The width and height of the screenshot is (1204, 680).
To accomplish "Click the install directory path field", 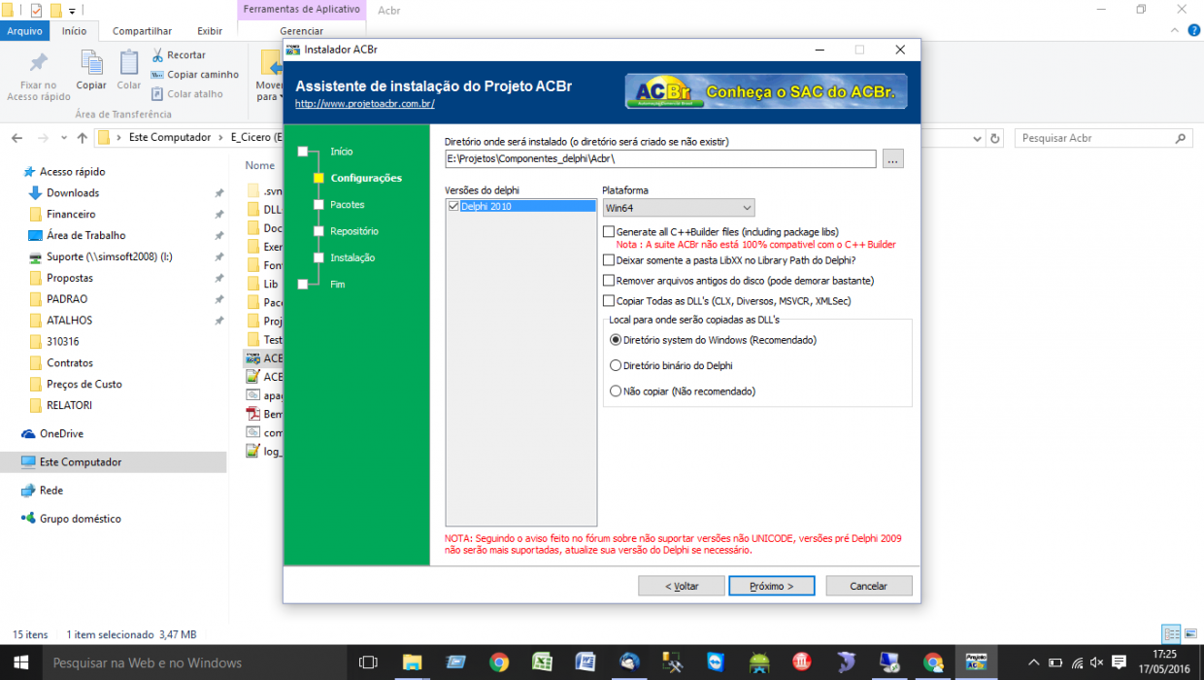I will pos(660,158).
